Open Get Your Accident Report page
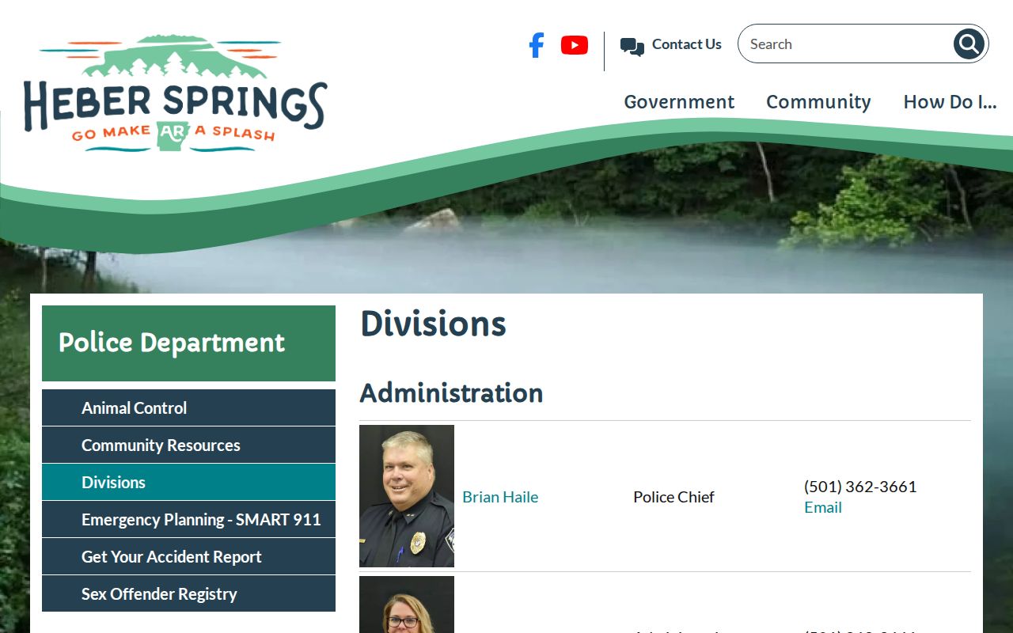This screenshot has height=633, width=1013. (x=188, y=556)
